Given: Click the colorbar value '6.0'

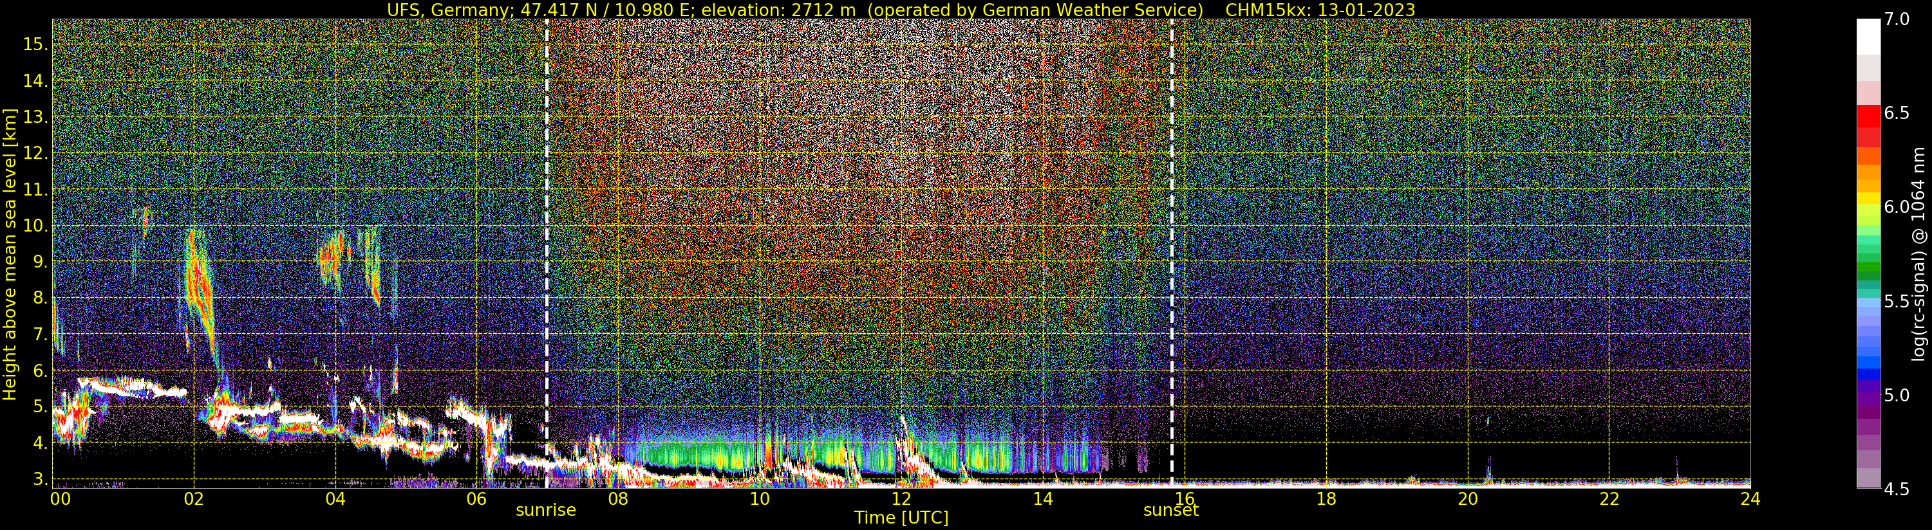Looking at the screenshot, I should 1897,207.
